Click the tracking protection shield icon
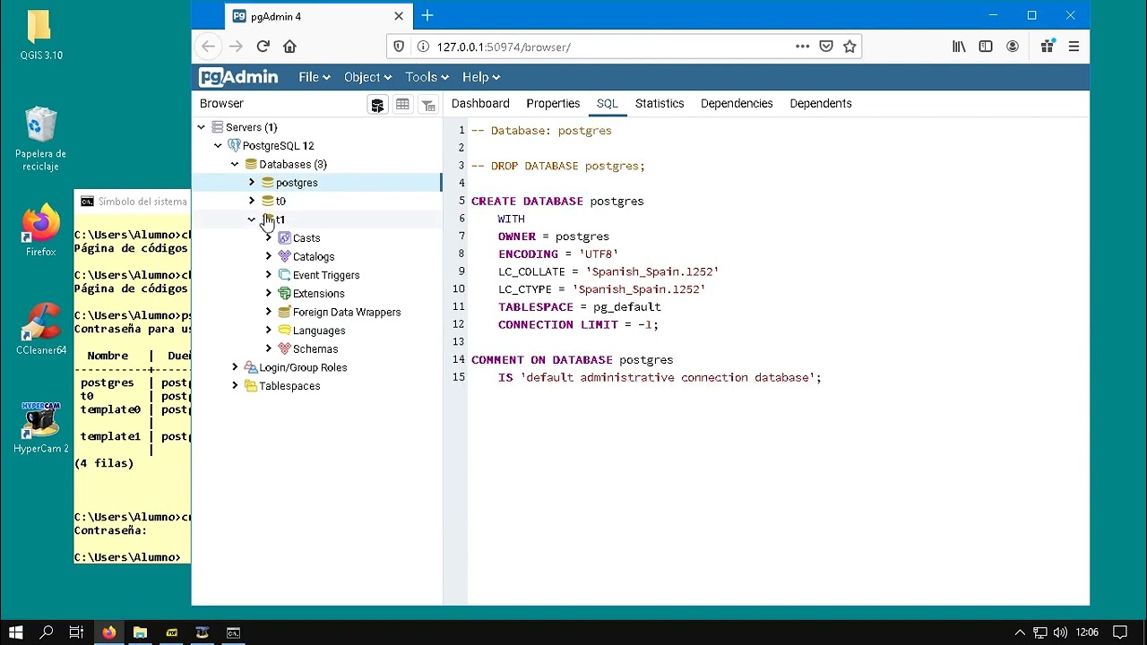 (399, 47)
